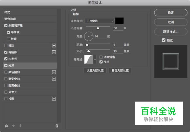Image resolution: width=190 pixels, height=132 pixels.
Task: Add another 投影 effect with plus icon
Action: coord(54,99)
